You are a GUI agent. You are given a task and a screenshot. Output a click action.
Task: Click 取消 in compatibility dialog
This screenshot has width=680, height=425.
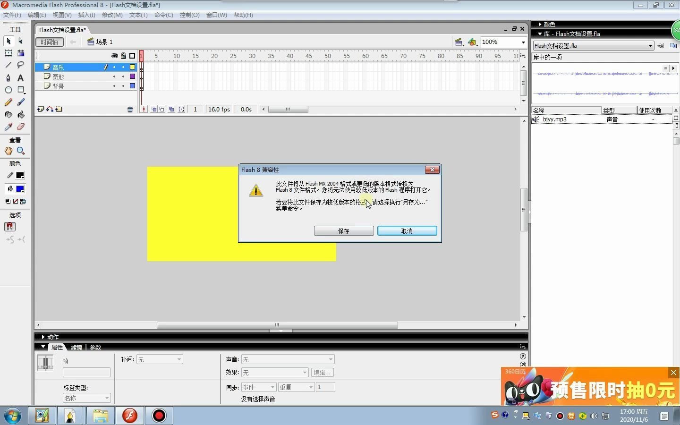pos(407,231)
